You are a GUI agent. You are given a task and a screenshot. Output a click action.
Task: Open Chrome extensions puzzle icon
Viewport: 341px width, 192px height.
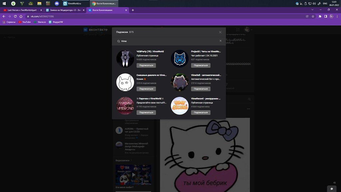coord(320,16)
